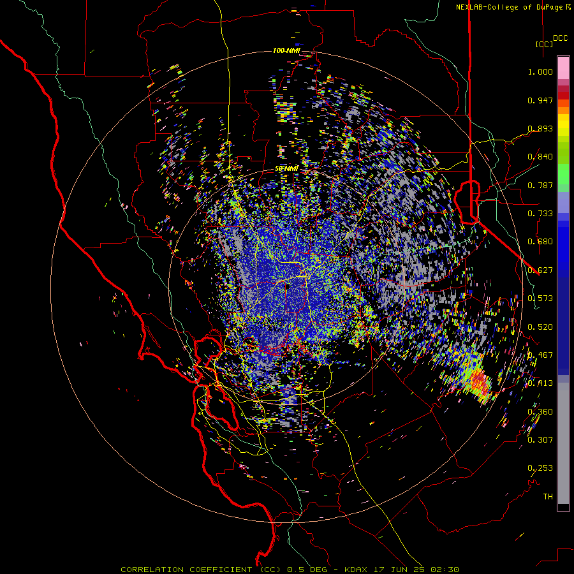Pick the bright green swatch in color bar

[563, 174]
